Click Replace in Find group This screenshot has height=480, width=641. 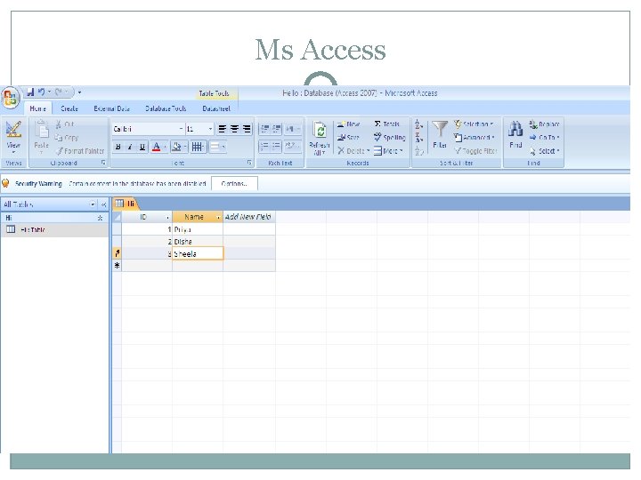pyautogui.click(x=545, y=124)
